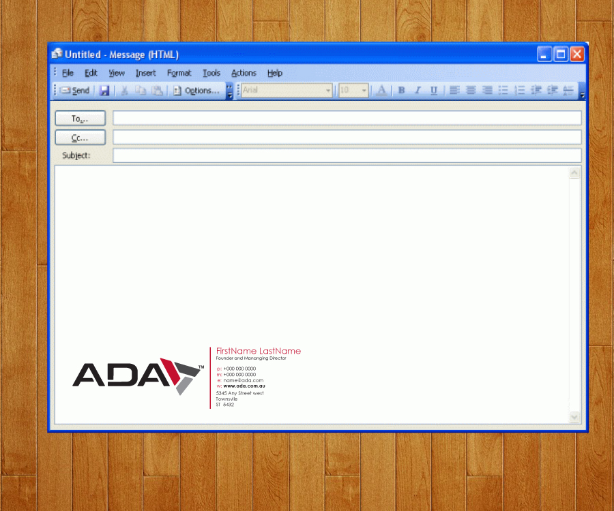Click the message body scrollbar up arrow
The image size is (614, 511).
coord(574,173)
